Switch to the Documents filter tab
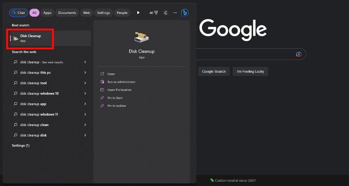The image size is (349, 186). 67,13
